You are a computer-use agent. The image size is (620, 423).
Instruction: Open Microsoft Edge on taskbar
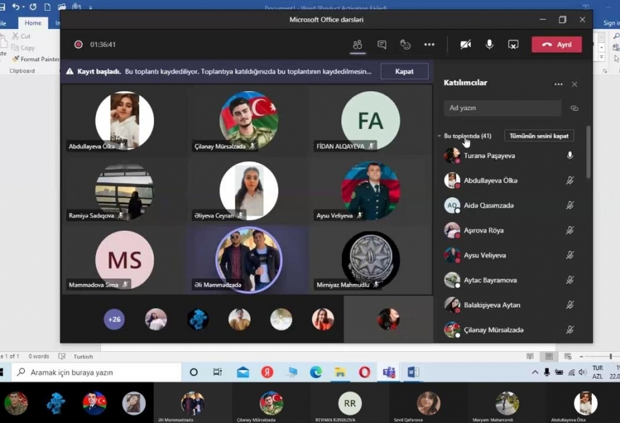pos(316,372)
